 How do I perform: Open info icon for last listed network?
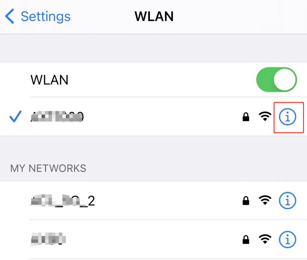pos(287,239)
